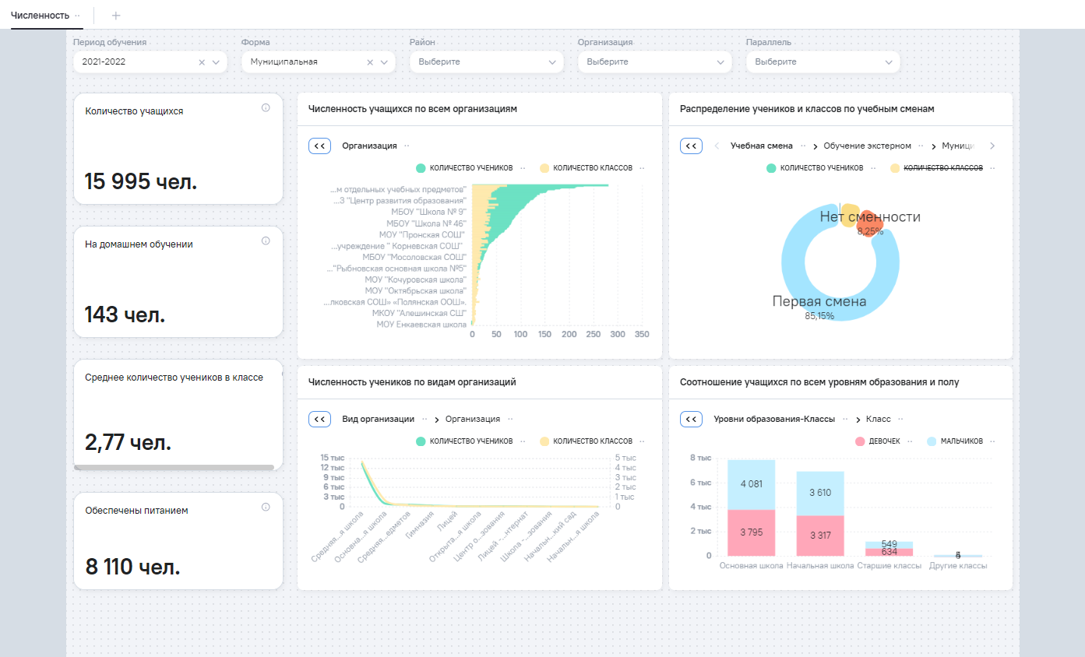Toggle Девочек series in gender chart legend
The width and height of the screenshot is (1085, 657).
[x=883, y=441]
